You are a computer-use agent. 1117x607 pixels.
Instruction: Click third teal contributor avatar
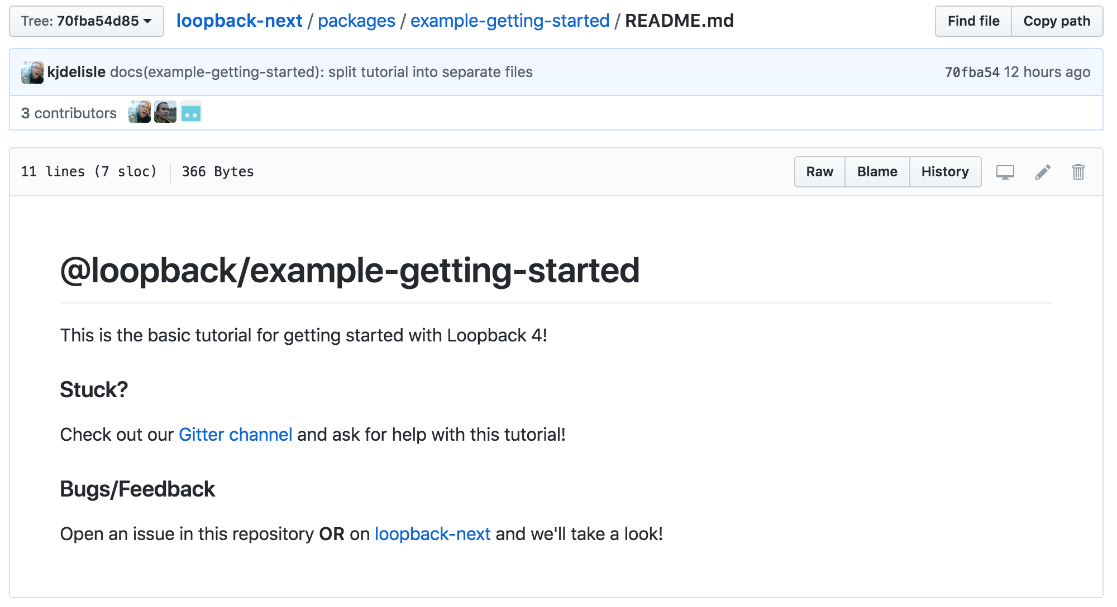(x=191, y=112)
